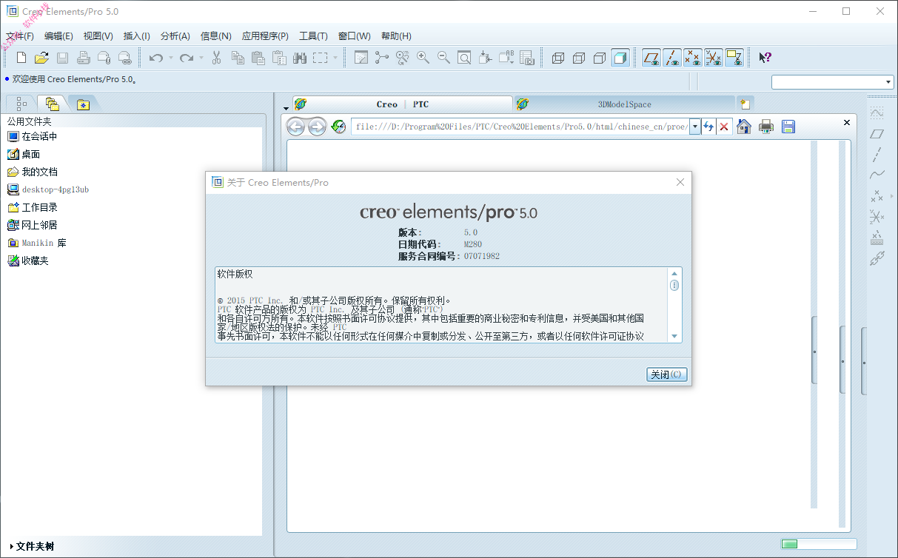Viewport: 898px width, 558px height.
Task: Click the browser history clock icon
Action: (x=339, y=127)
